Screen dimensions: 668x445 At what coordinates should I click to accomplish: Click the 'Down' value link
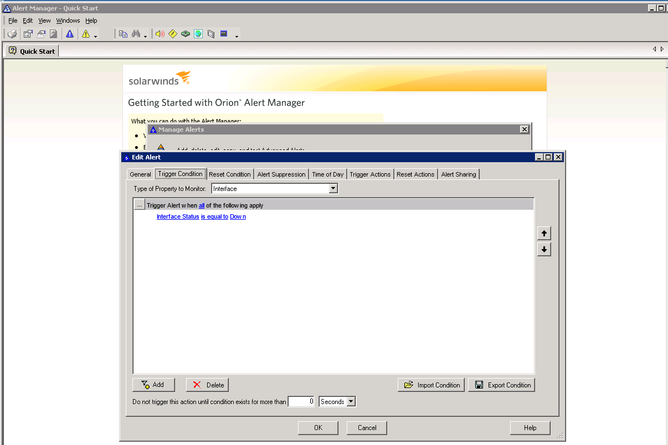point(238,216)
